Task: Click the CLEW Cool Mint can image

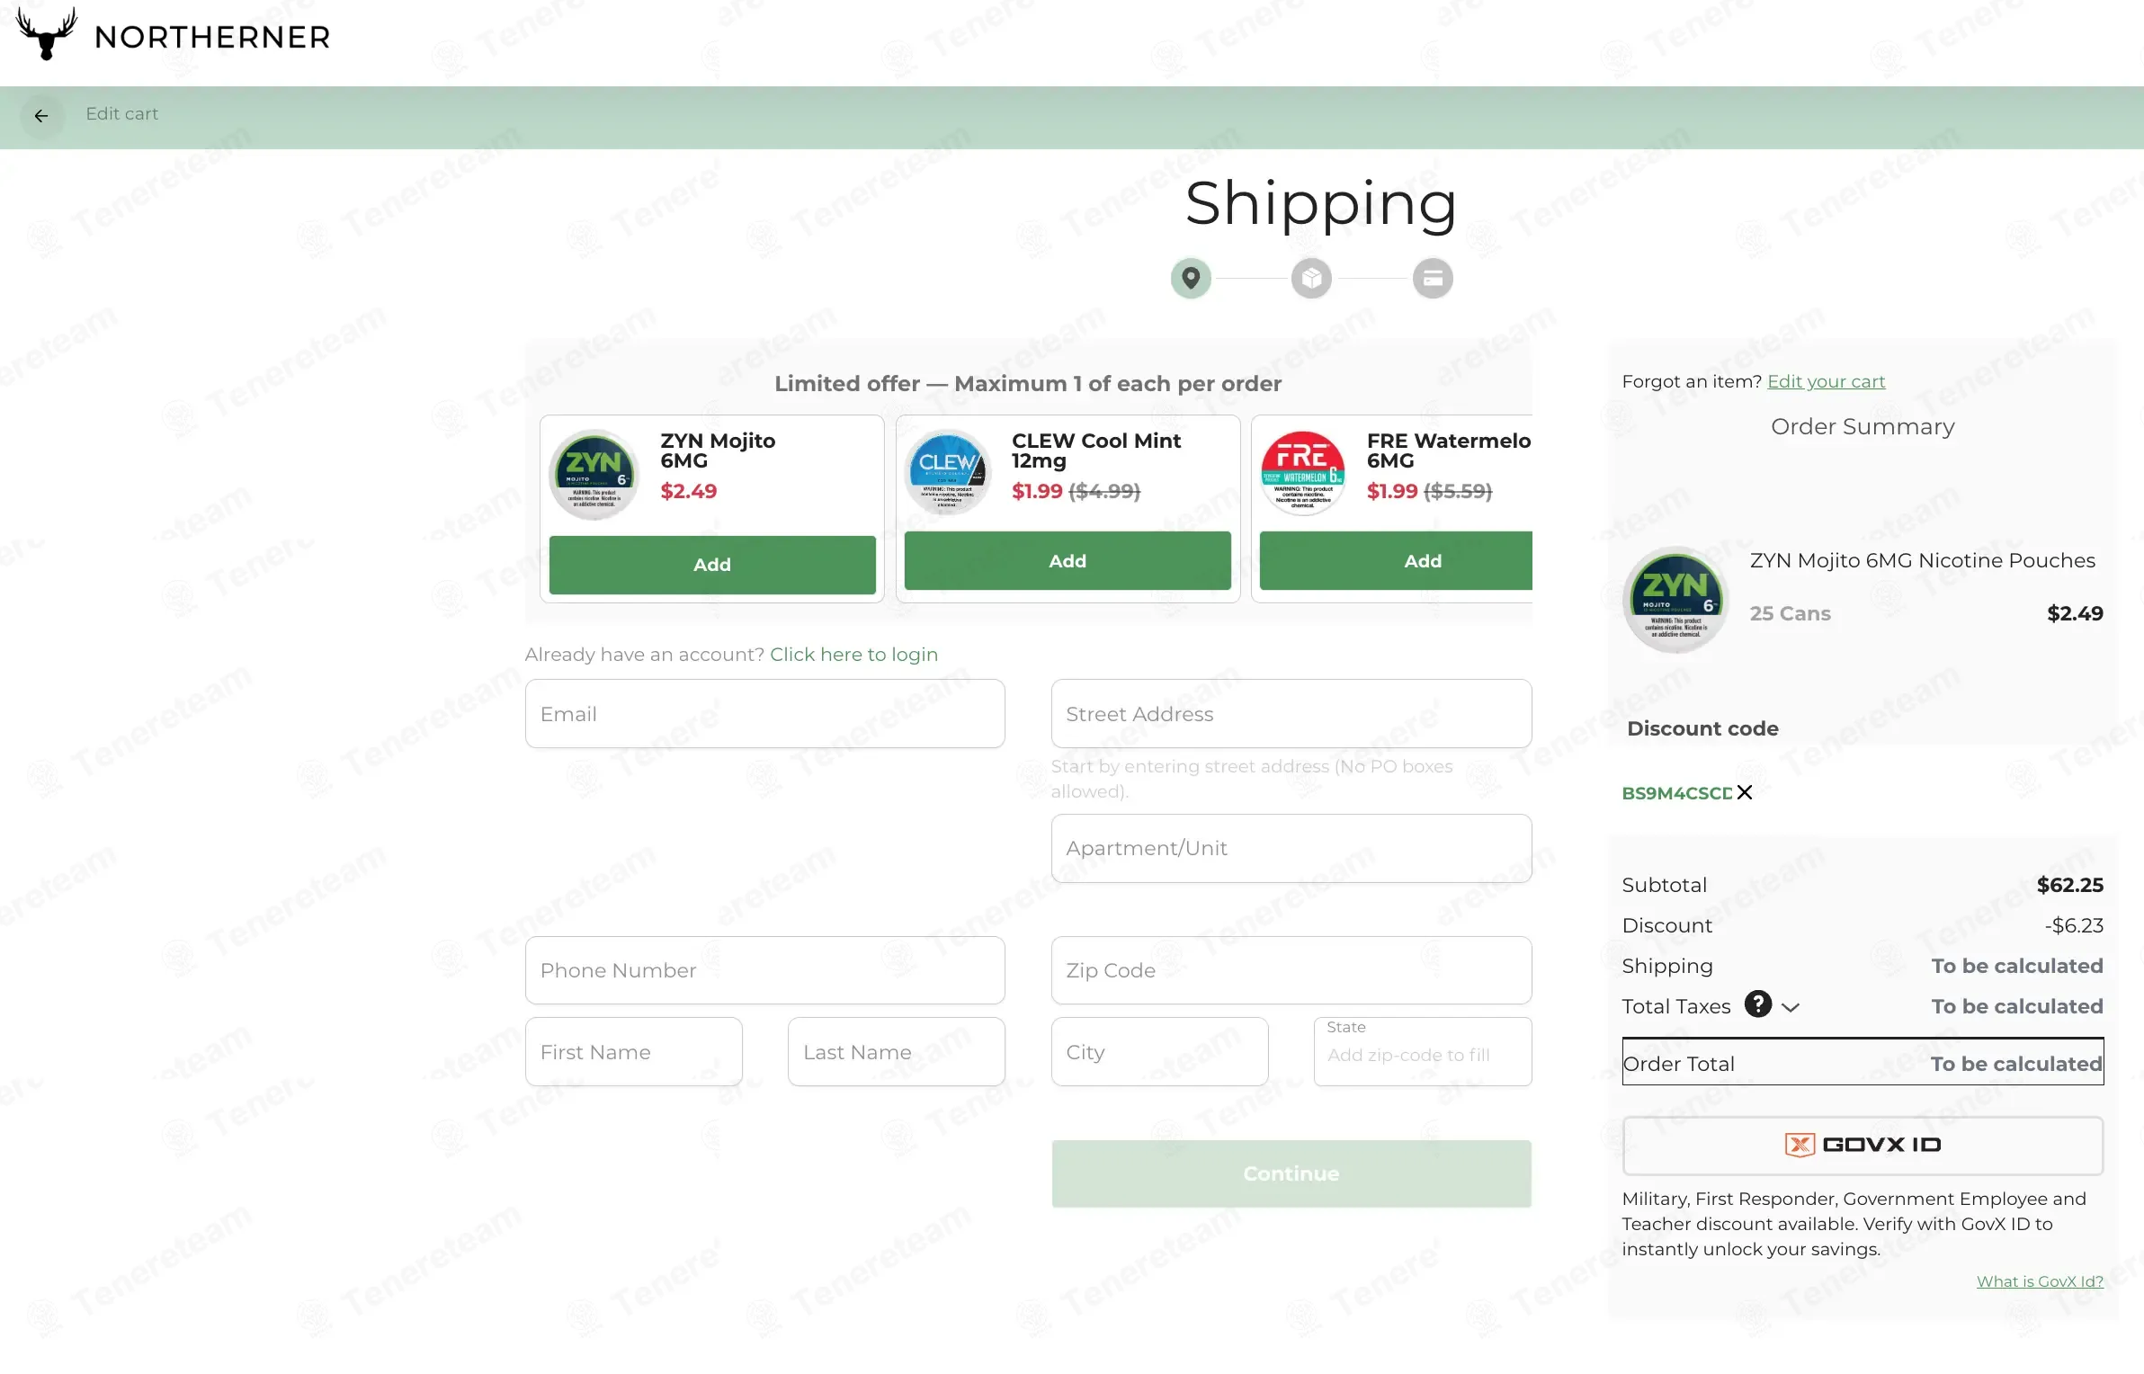Action: coord(948,471)
